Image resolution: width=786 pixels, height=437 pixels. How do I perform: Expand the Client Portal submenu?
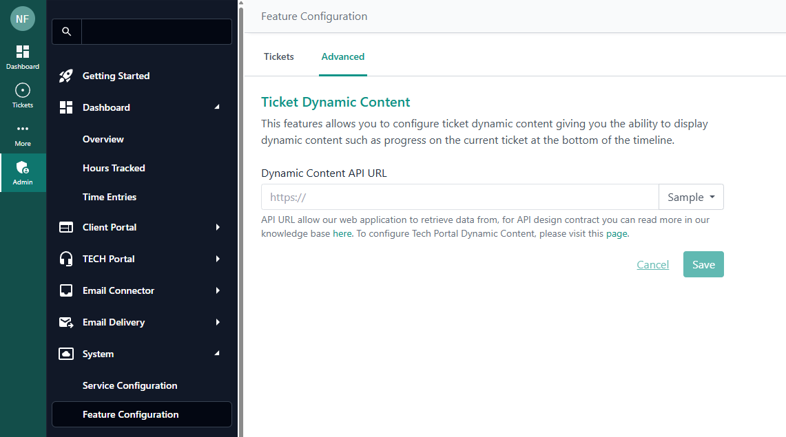pyautogui.click(x=217, y=227)
